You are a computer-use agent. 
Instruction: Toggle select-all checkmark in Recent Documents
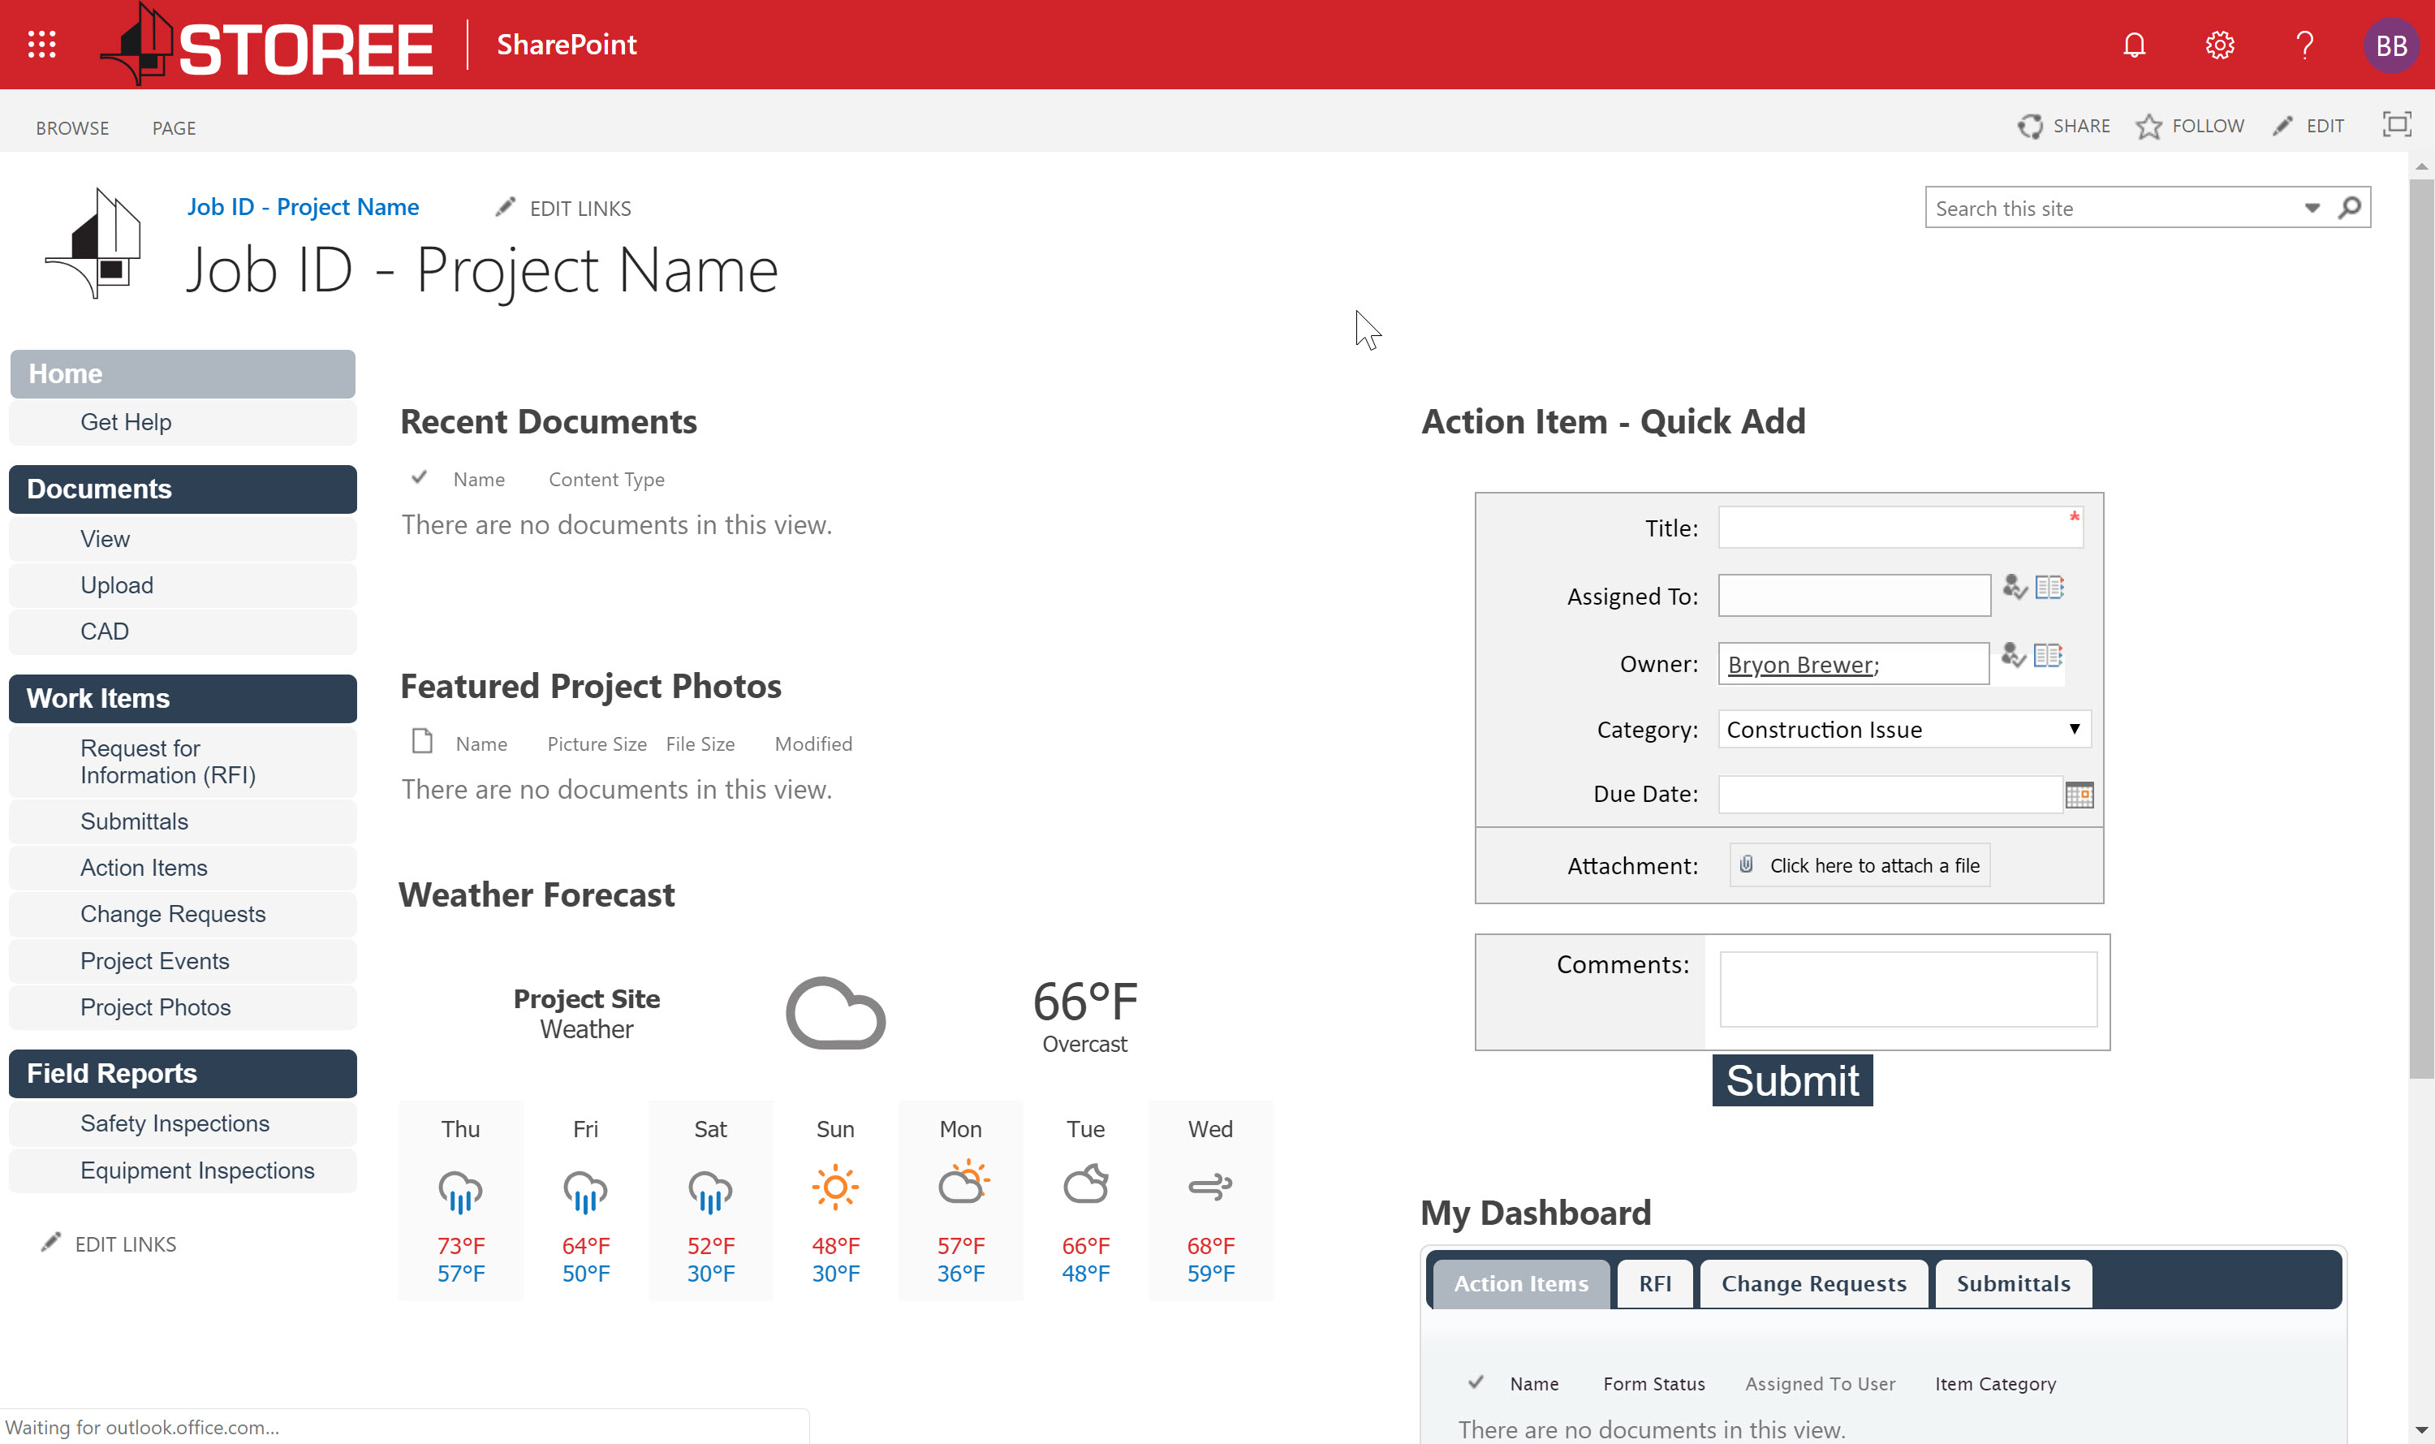[420, 478]
